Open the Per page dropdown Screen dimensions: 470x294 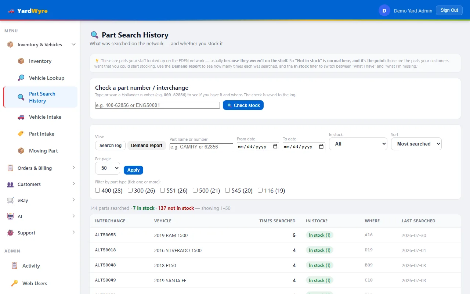108,168
